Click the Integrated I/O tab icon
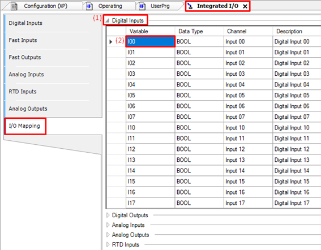Screen dimensions: 321x250 (190, 6)
